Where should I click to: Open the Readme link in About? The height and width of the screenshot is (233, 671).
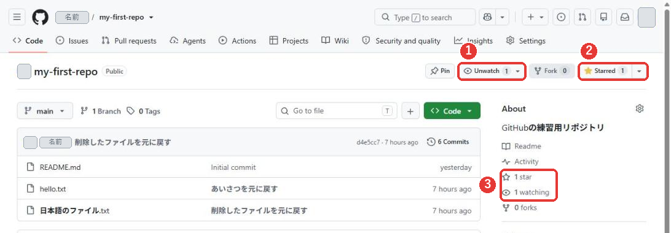click(522, 146)
